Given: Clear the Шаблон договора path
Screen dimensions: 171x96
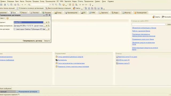Looking at the screenshot, I should point(49,29).
